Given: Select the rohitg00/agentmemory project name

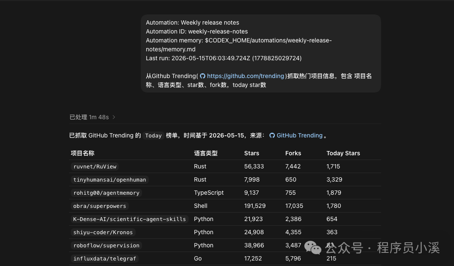Looking at the screenshot, I should coord(106,193).
